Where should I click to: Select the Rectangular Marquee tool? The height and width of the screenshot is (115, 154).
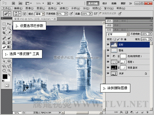coord(4,24)
